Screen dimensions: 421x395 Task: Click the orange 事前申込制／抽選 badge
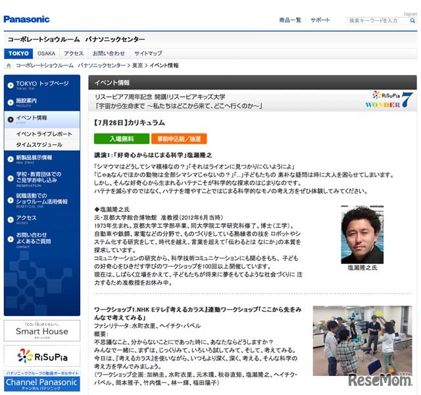click(179, 139)
